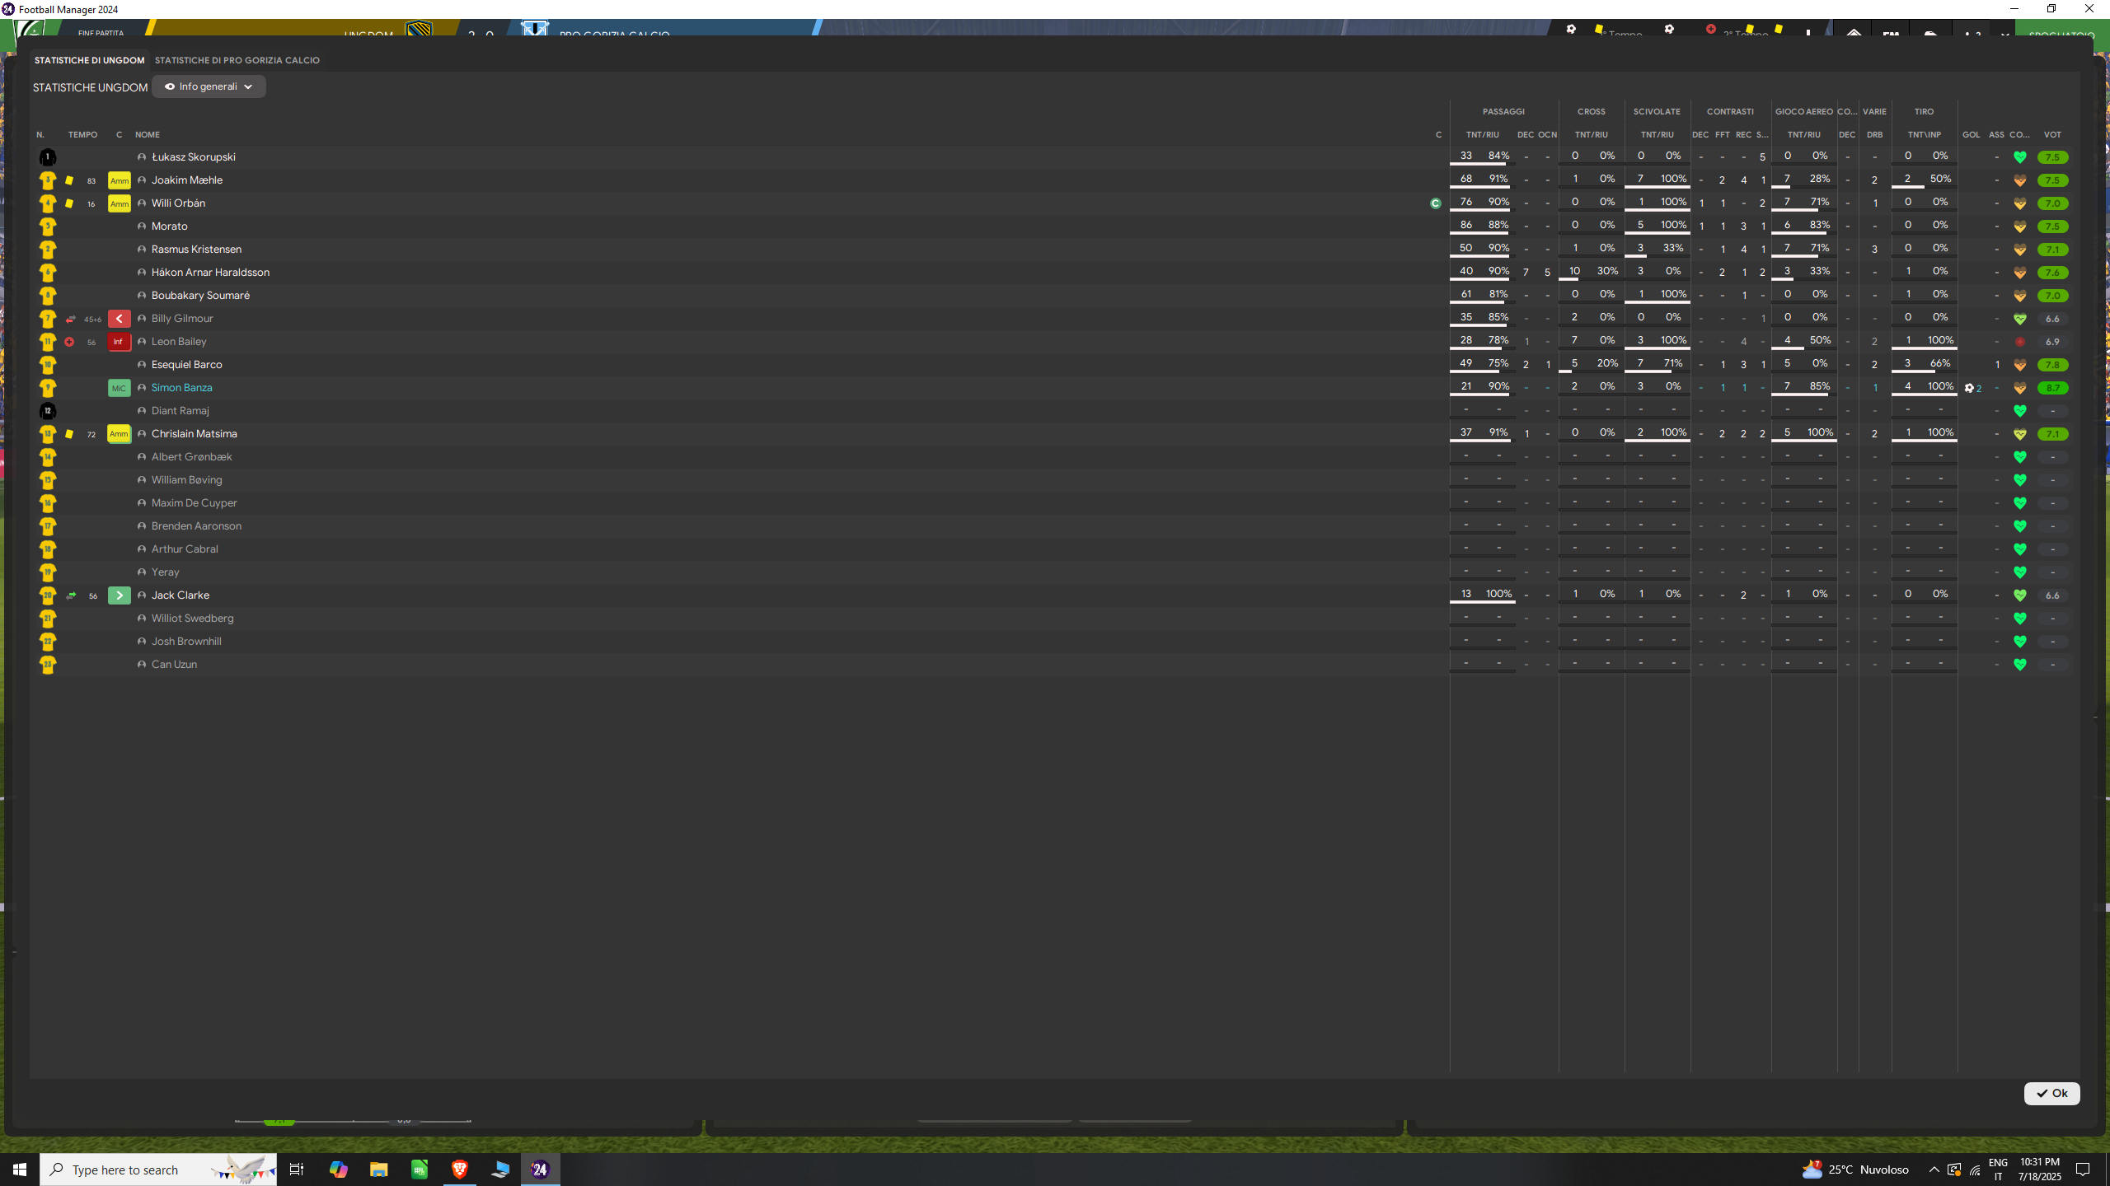Click the Ungdom club crest in the scoreboard

pyautogui.click(x=419, y=30)
